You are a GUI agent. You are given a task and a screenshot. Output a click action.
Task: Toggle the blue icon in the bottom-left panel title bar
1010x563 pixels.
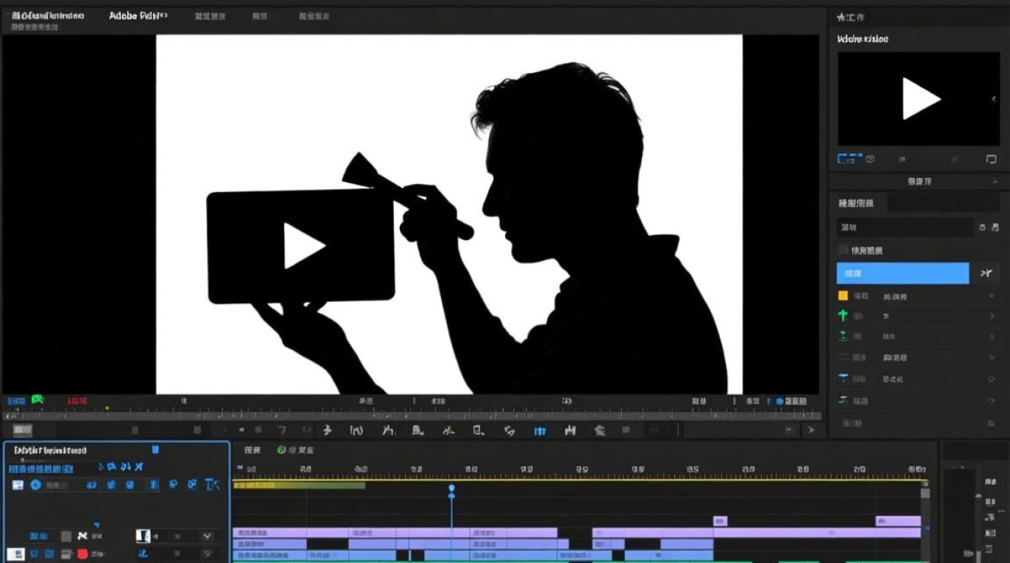[156, 450]
